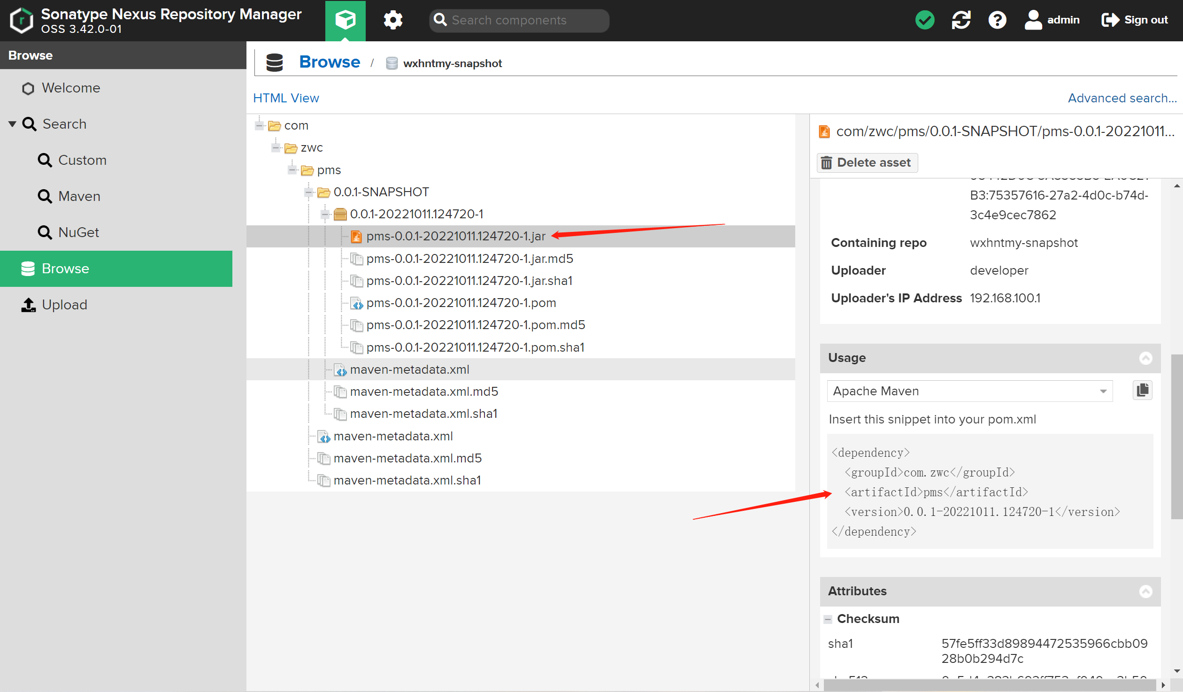Click the scroll-up arrow in details panel
The height and width of the screenshot is (692, 1183).
click(x=1176, y=186)
